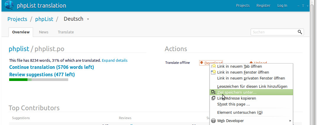Click the search magnifier icon
Screen dimensions: 317x125
300,32
